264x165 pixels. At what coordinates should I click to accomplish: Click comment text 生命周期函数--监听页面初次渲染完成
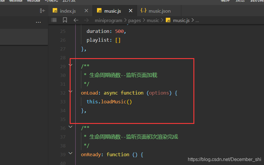coord(133,137)
